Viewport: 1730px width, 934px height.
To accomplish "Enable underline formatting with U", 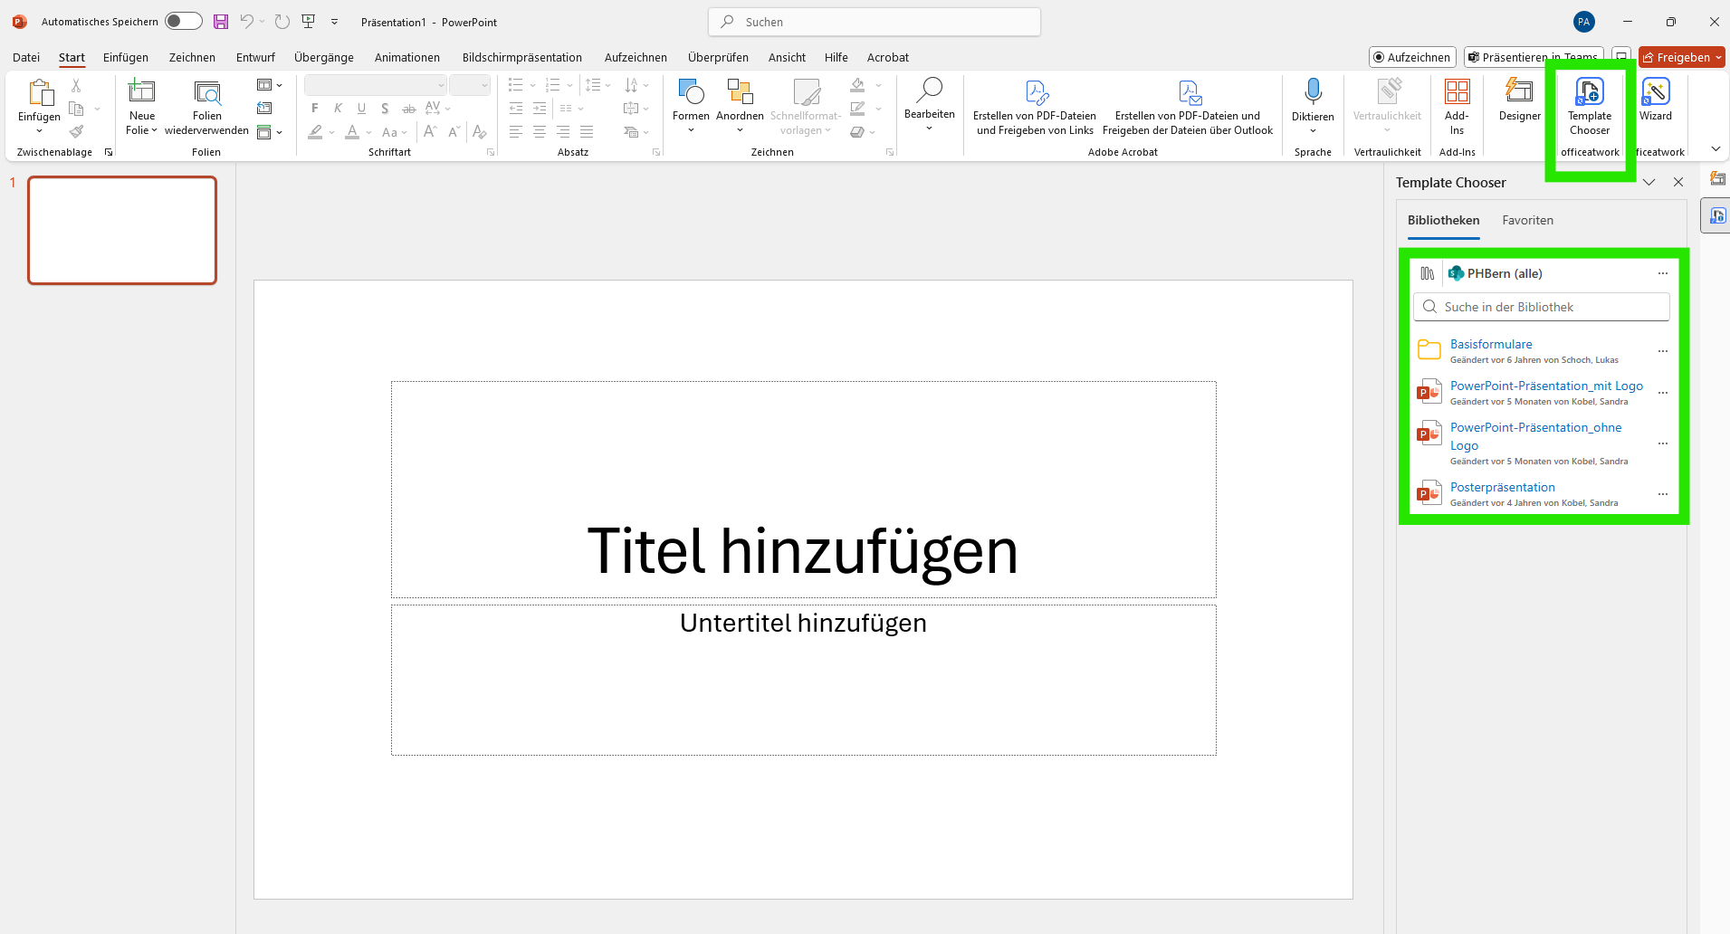I will point(361,108).
